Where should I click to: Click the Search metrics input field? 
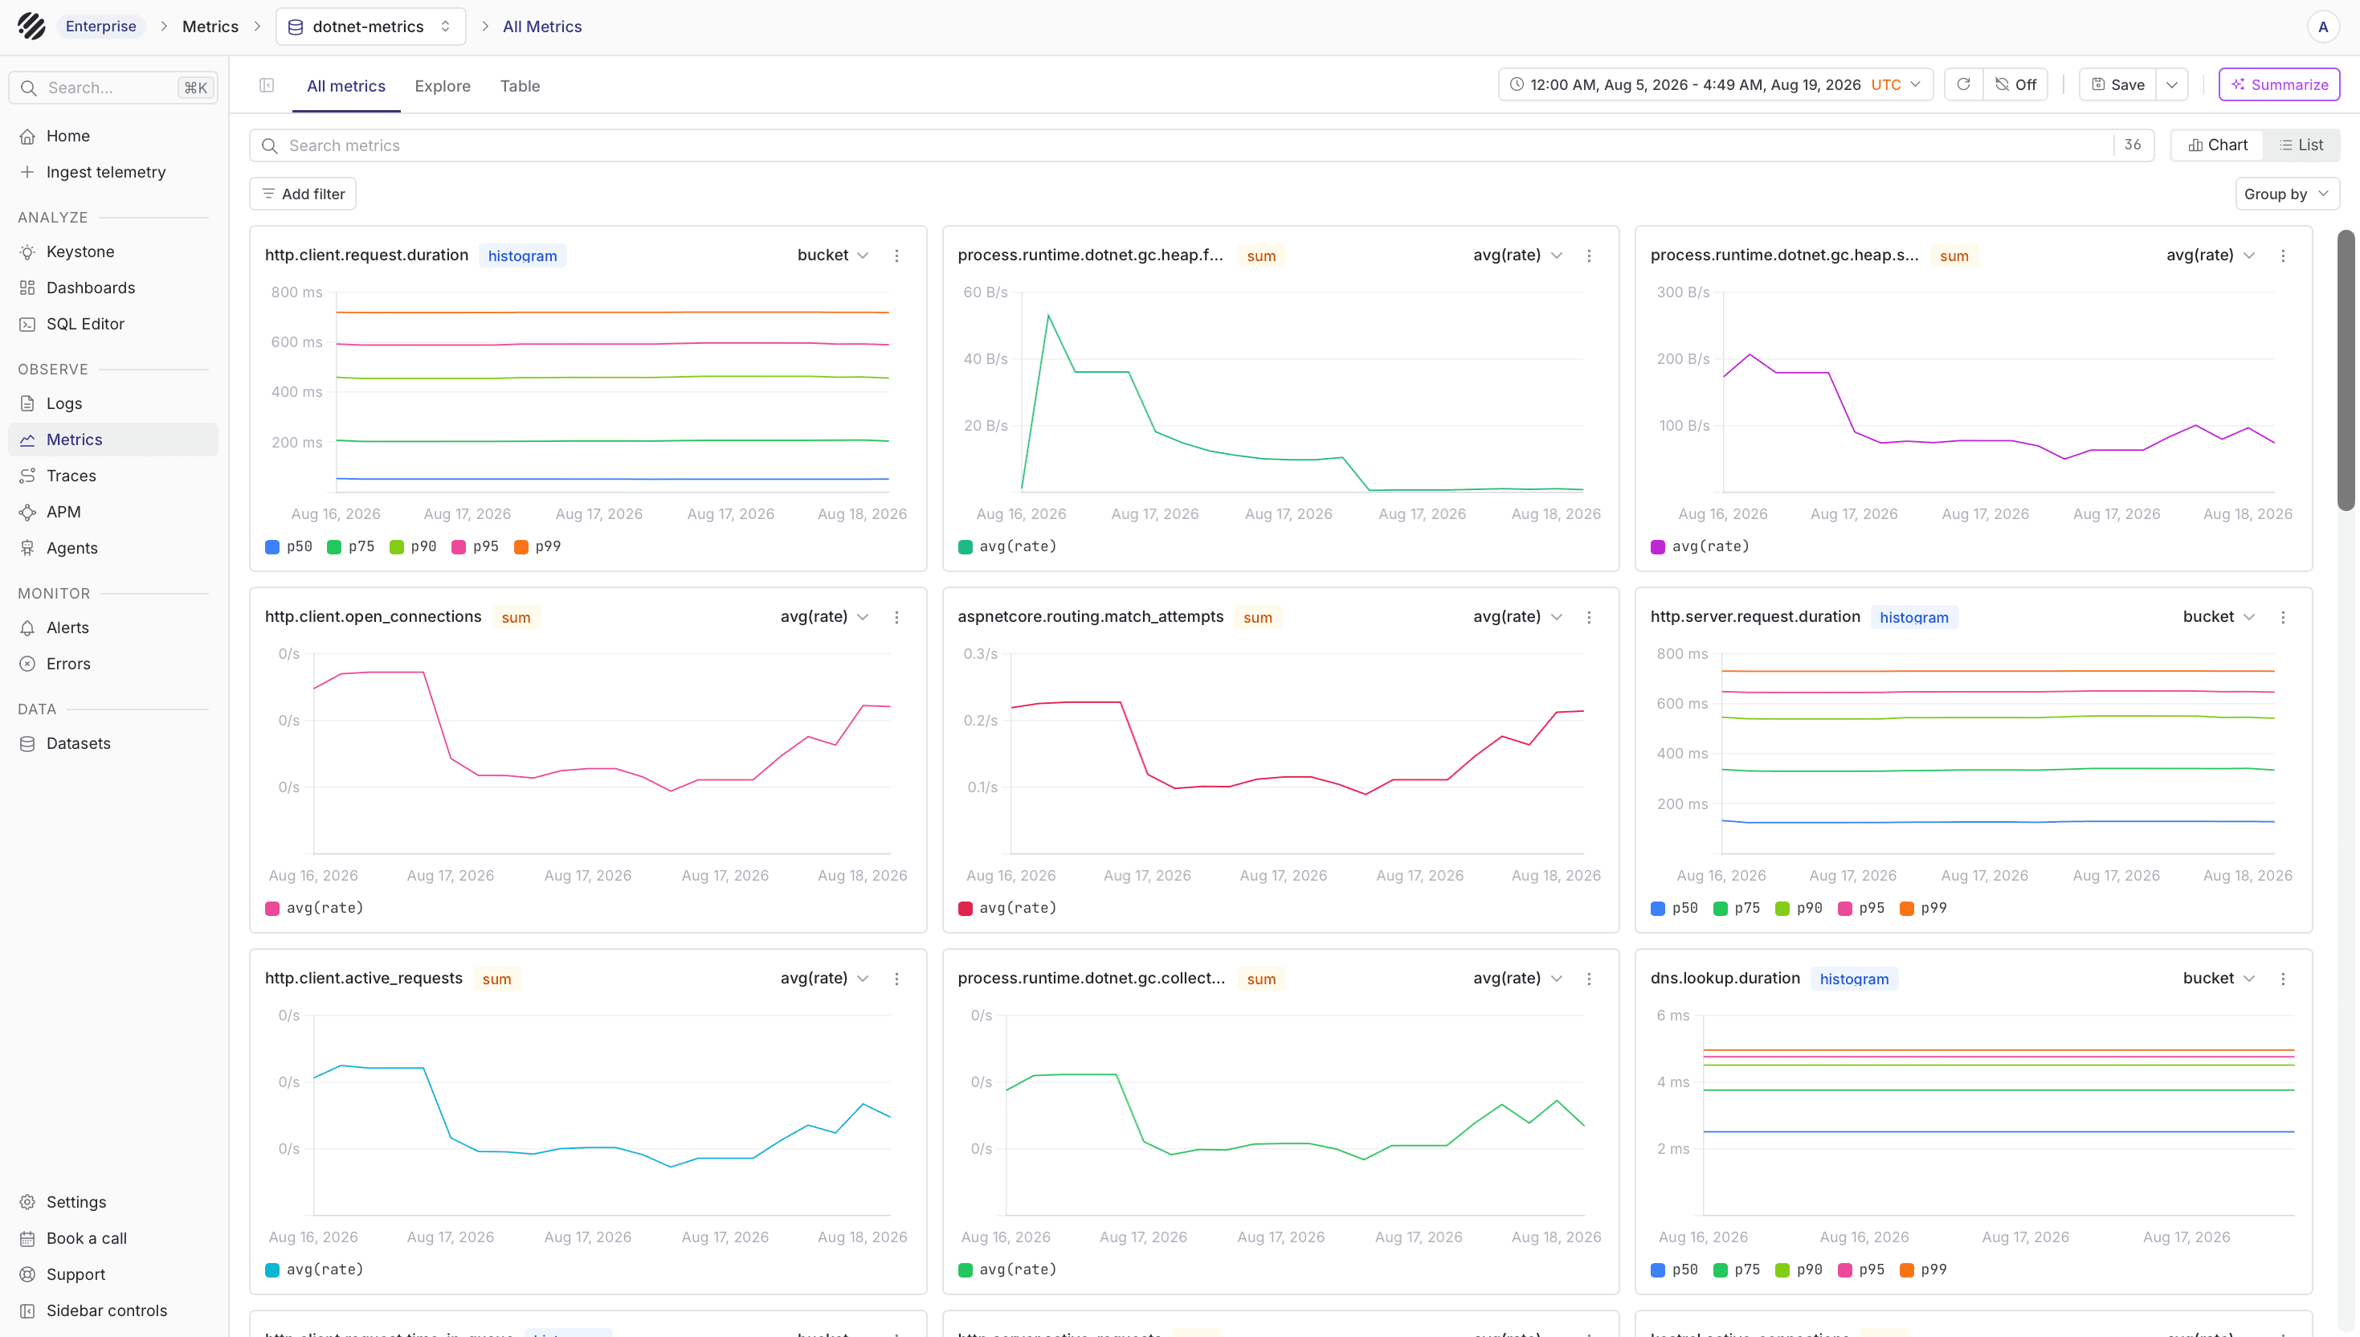coord(1202,145)
